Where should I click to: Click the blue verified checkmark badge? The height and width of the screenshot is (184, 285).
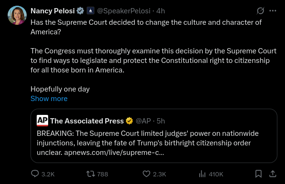[x=80, y=11]
